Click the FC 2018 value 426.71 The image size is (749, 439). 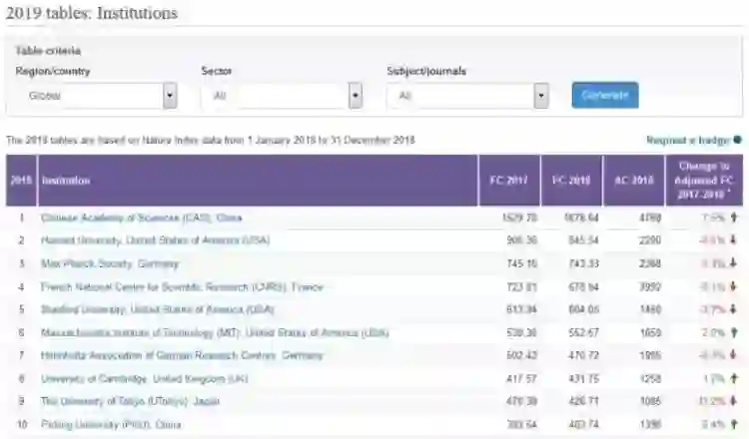coord(583,401)
